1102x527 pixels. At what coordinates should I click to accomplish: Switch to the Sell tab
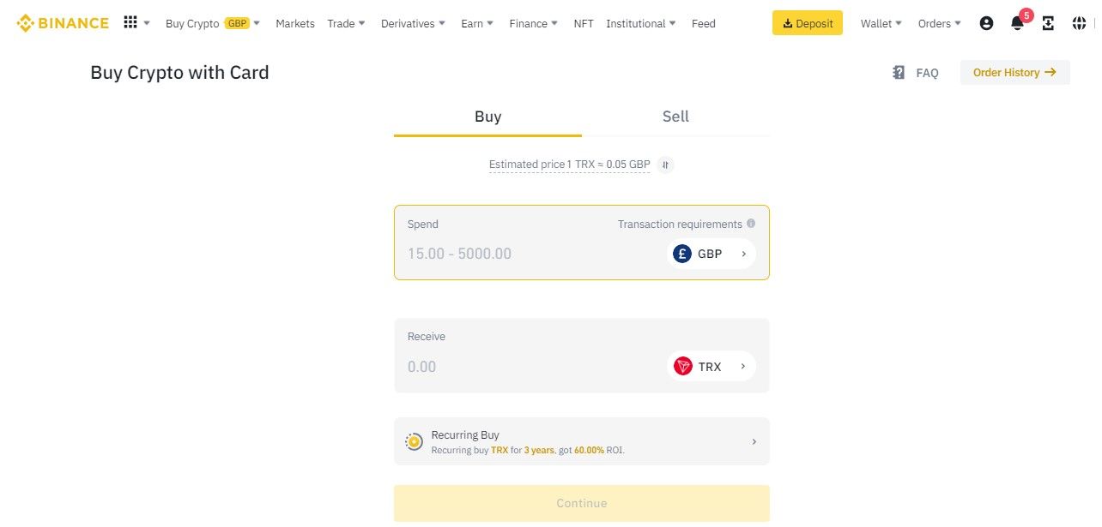(x=675, y=117)
